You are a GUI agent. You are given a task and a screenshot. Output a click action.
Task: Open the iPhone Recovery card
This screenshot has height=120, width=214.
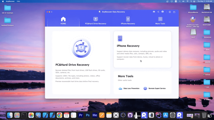(x=142, y=49)
